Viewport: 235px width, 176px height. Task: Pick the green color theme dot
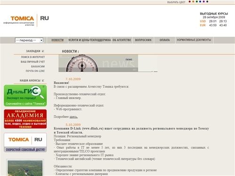pyautogui.click(x=197, y=2)
